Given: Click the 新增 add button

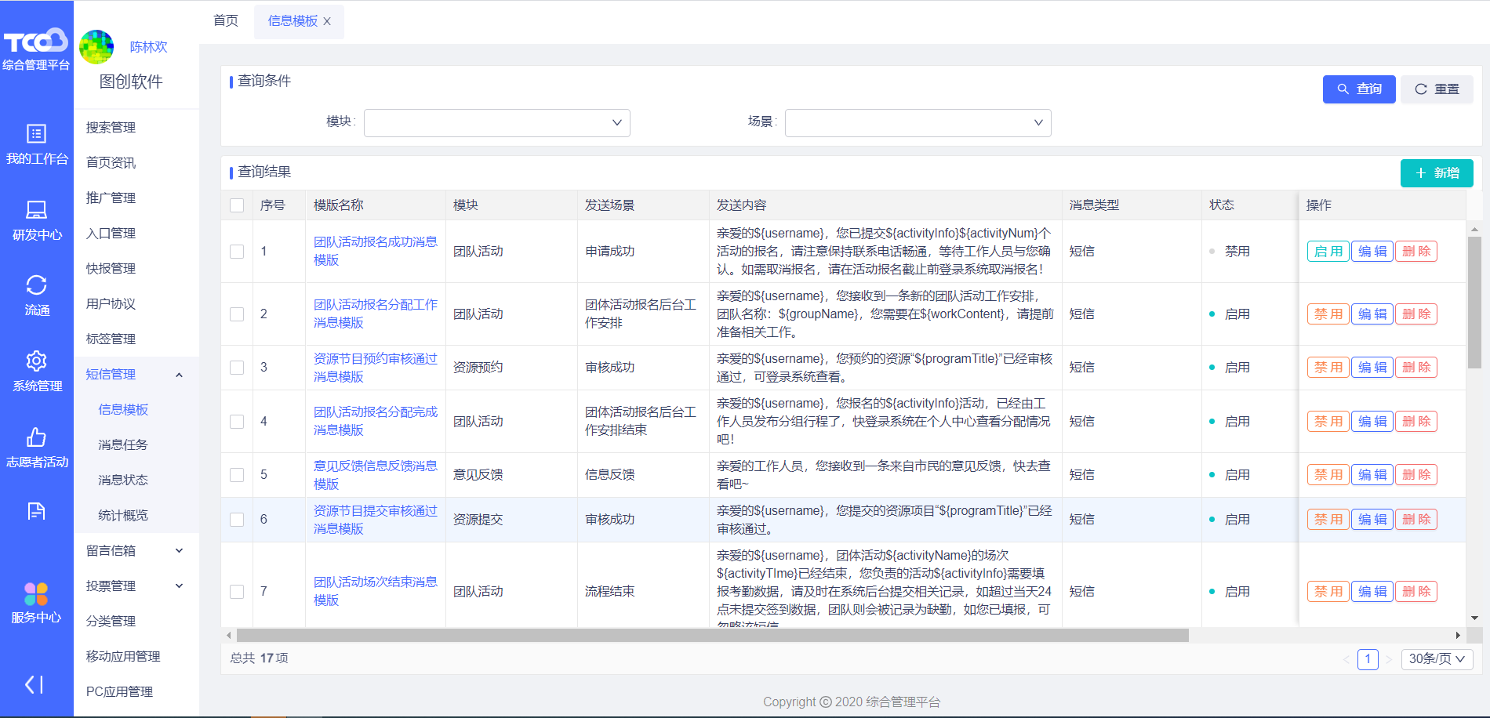Looking at the screenshot, I should [x=1437, y=173].
